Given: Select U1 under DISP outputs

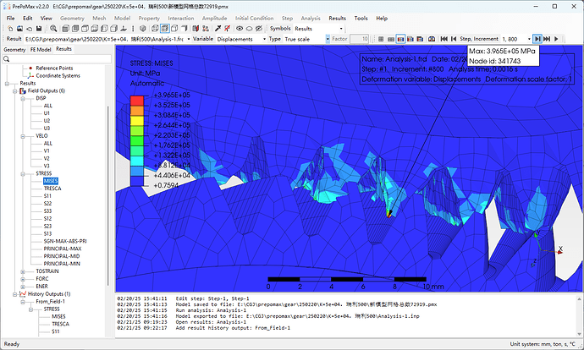Looking at the screenshot, I should point(47,112).
